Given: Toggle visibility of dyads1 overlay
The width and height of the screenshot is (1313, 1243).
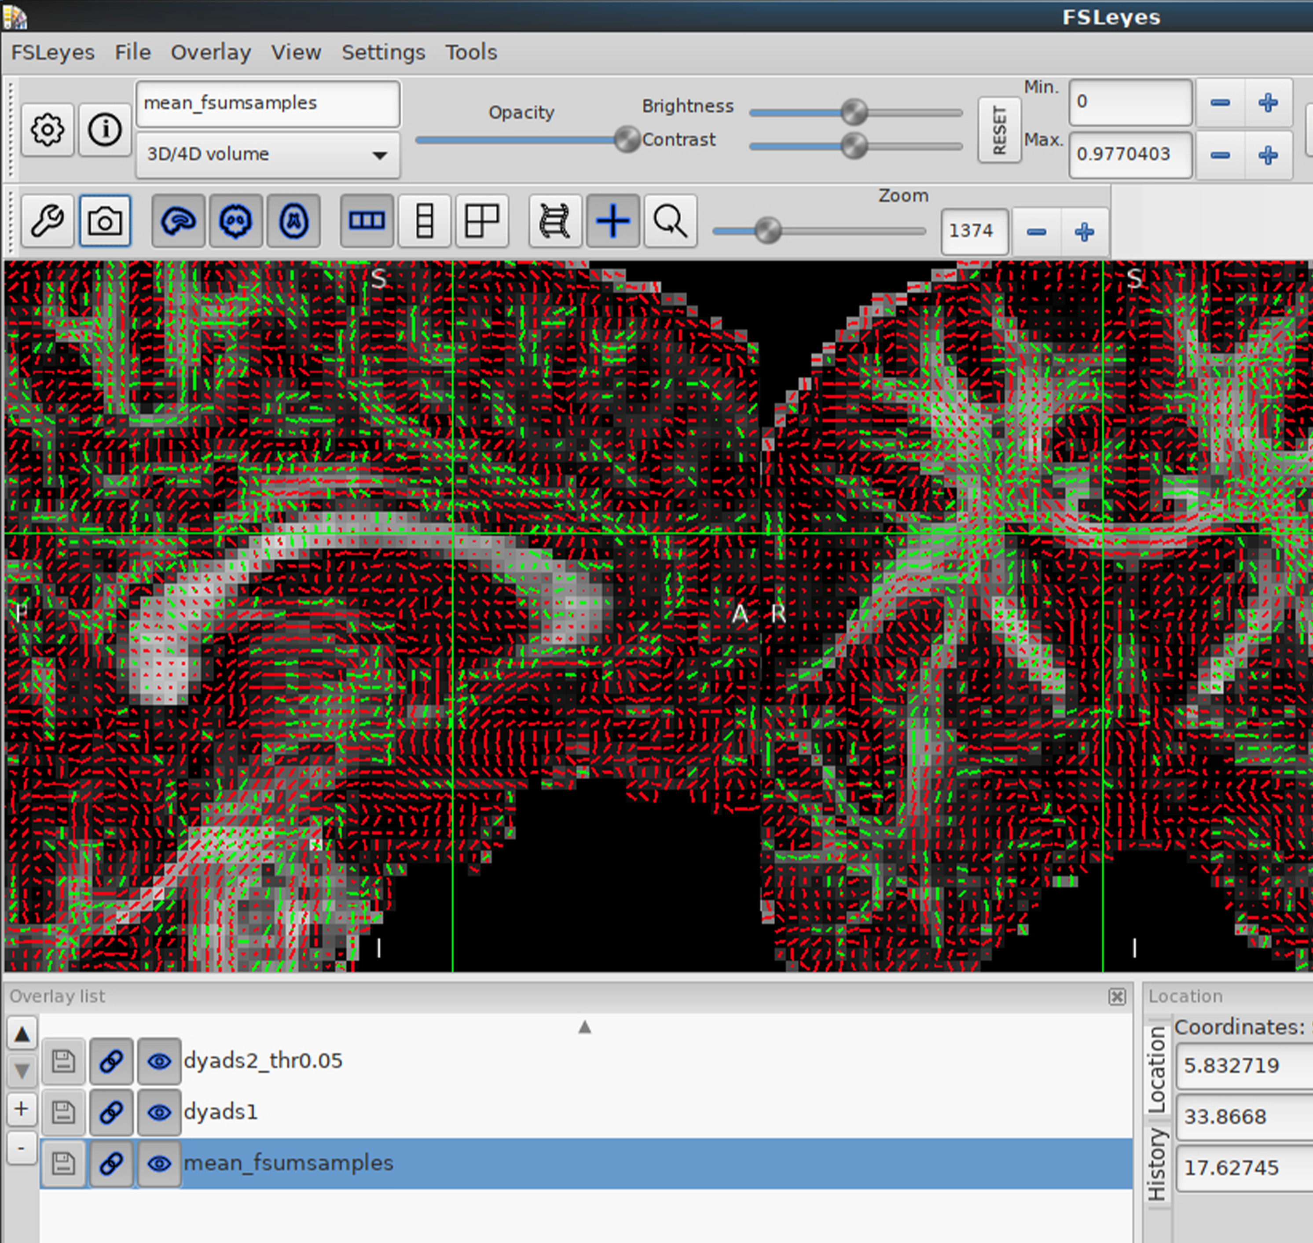Looking at the screenshot, I should [x=159, y=1112].
